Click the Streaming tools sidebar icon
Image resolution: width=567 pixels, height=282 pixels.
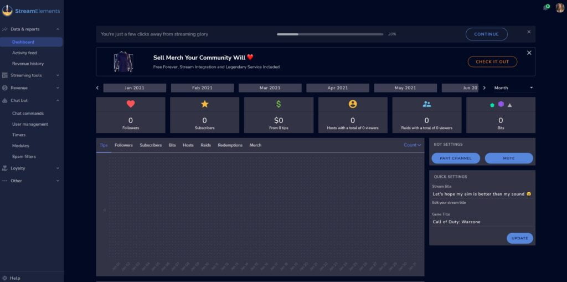pyautogui.click(x=4, y=75)
